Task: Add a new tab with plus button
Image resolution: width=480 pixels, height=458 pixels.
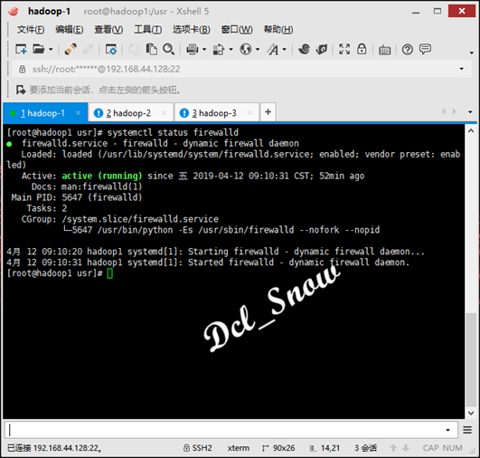Action: (268, 112)
